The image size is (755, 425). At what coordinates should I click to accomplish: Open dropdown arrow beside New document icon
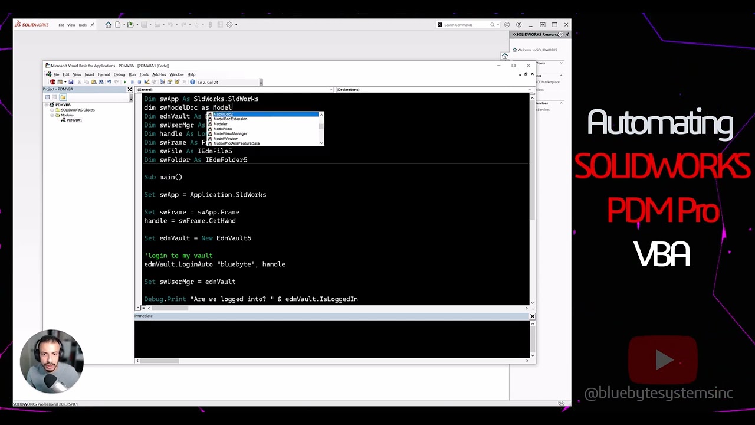coord(124,25)
